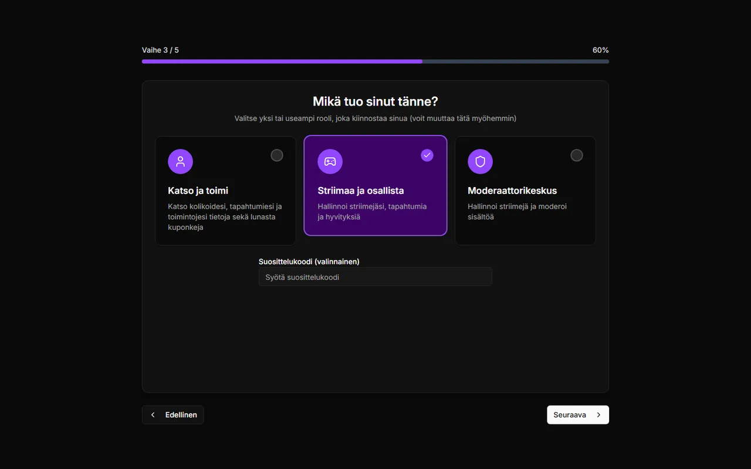The height and width of the screenshot is (469, 751).
Task: Click the Katso kolikoidesi description text
Action: point(225,217)
